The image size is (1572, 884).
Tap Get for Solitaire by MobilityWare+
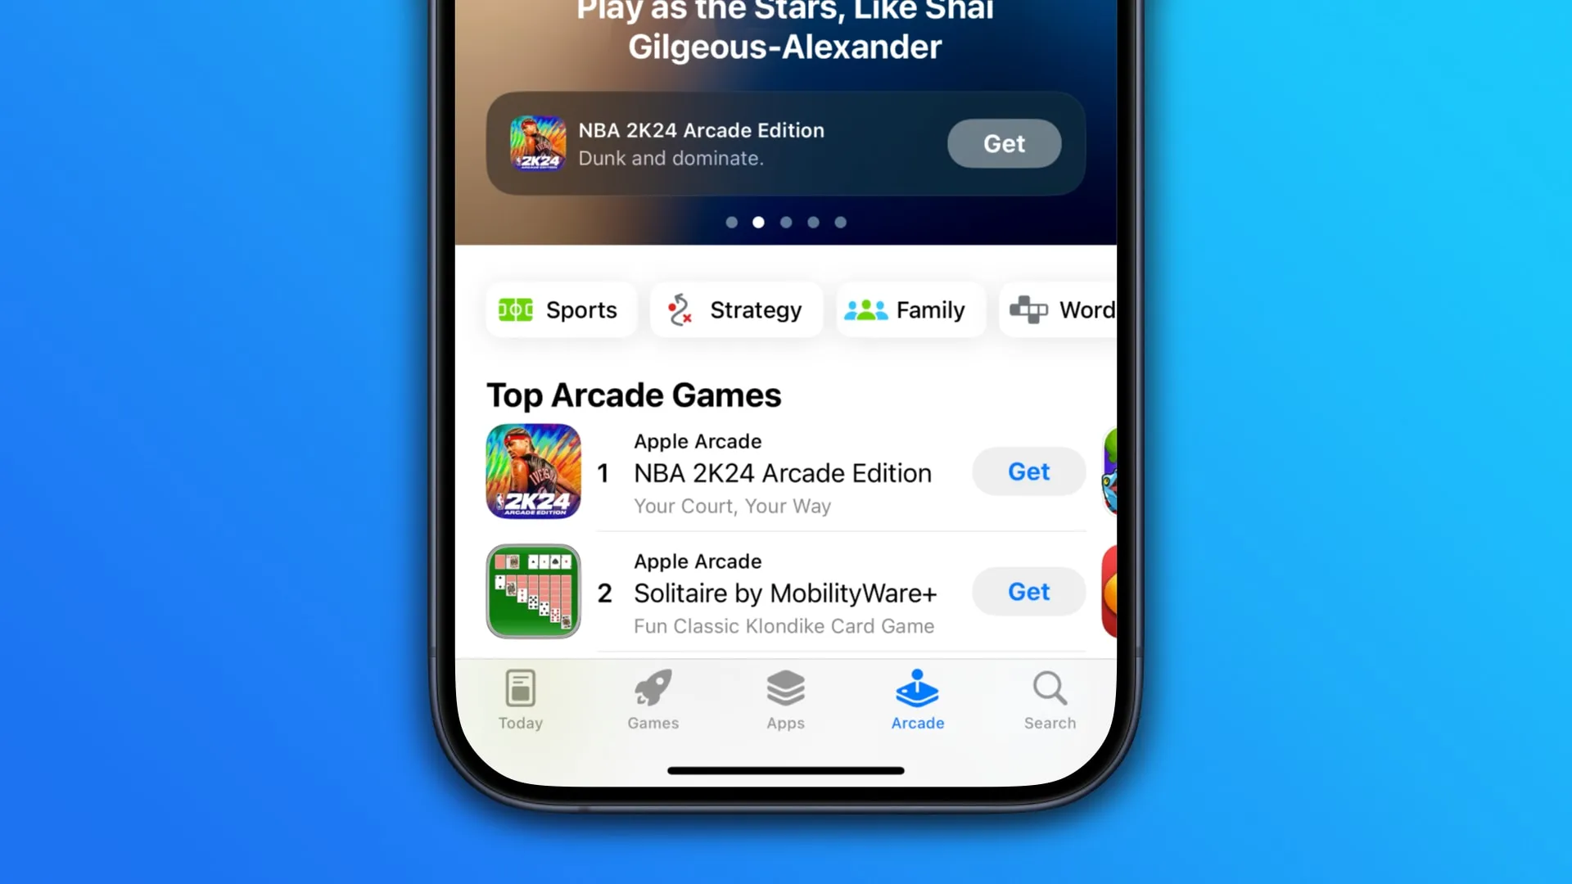(1028, 592)
